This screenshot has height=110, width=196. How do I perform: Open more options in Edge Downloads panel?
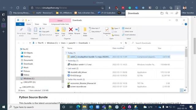coord(172,13)
